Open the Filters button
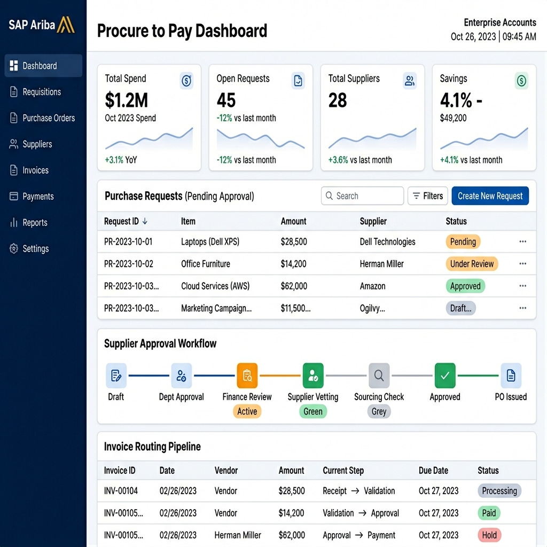The width and height of the screenshot is (547, 547). point(427,196)
